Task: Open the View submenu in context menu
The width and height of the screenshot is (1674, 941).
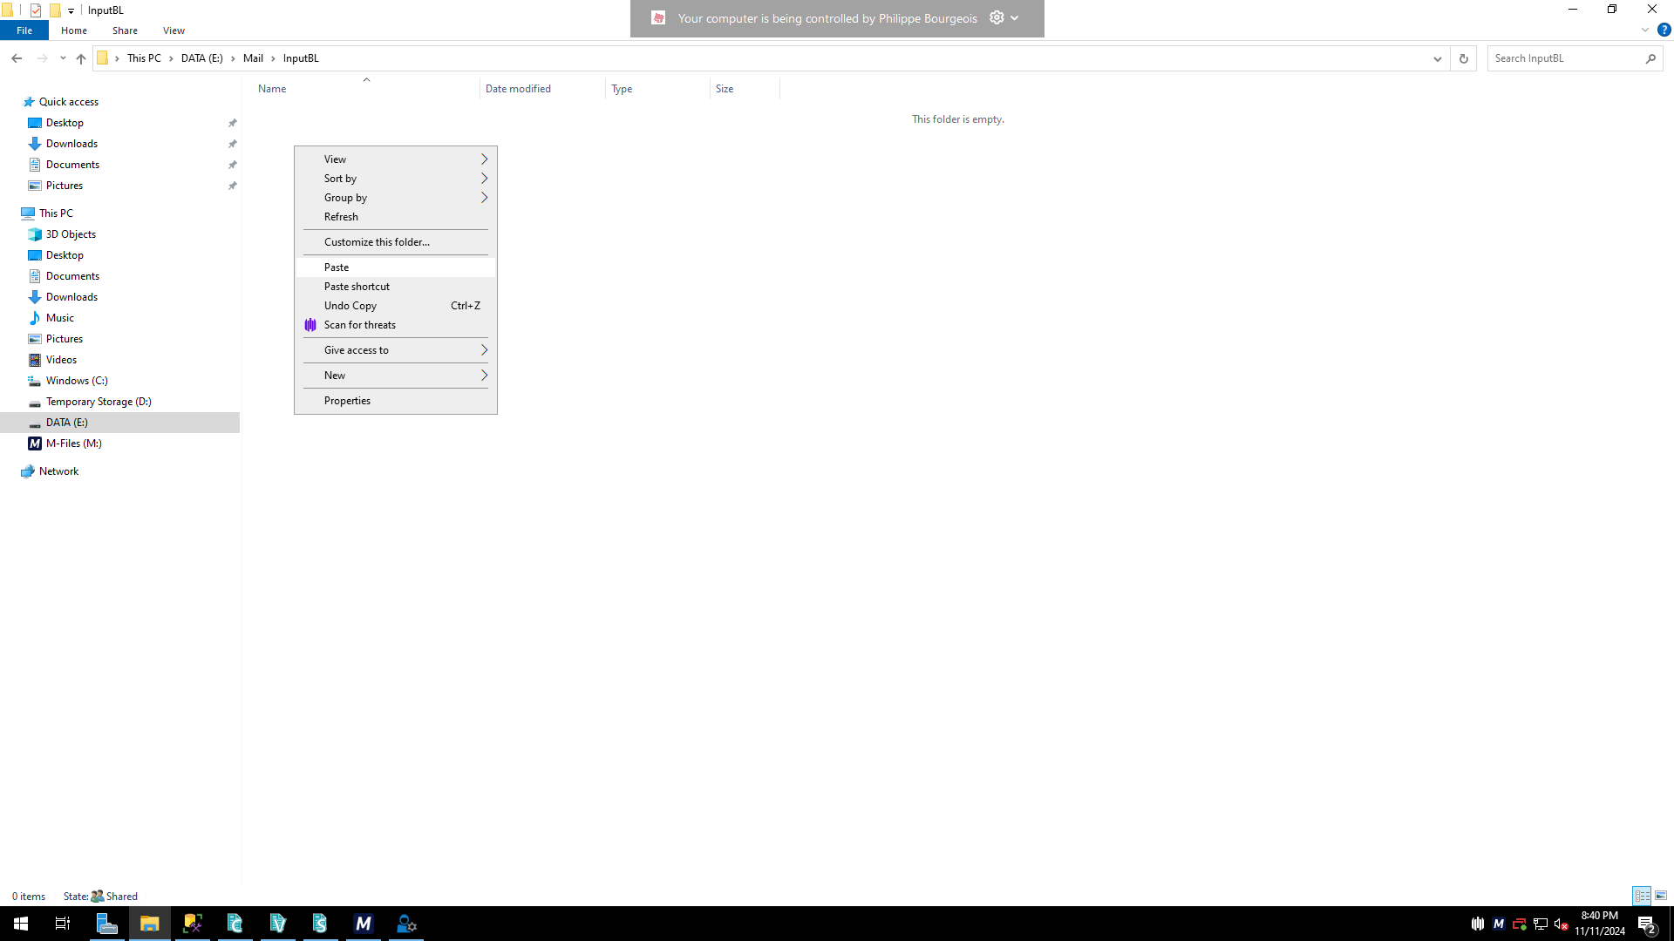Action: (x=396, y=159)
